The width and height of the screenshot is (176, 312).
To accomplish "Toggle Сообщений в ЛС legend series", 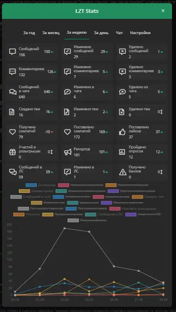I will 104,215.
